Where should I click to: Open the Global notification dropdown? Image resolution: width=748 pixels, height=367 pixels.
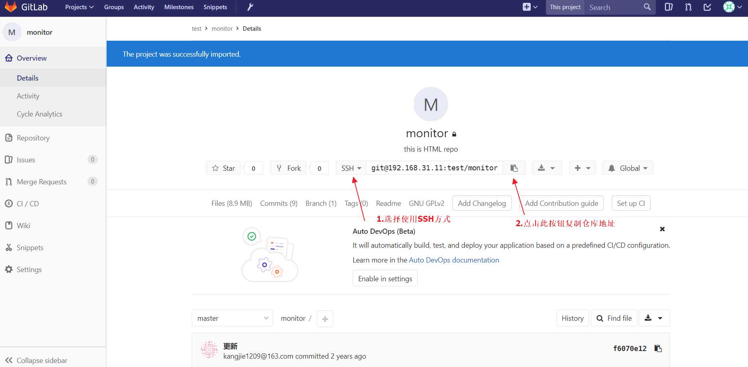click(x=627, y=168)
